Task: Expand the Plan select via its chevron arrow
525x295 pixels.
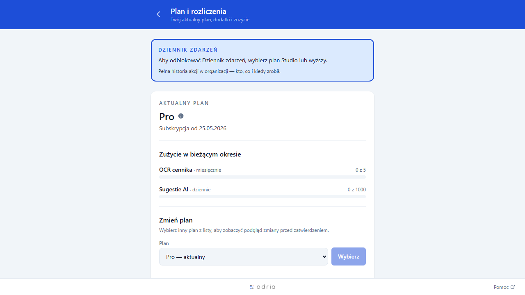Action: pos(324,256)
